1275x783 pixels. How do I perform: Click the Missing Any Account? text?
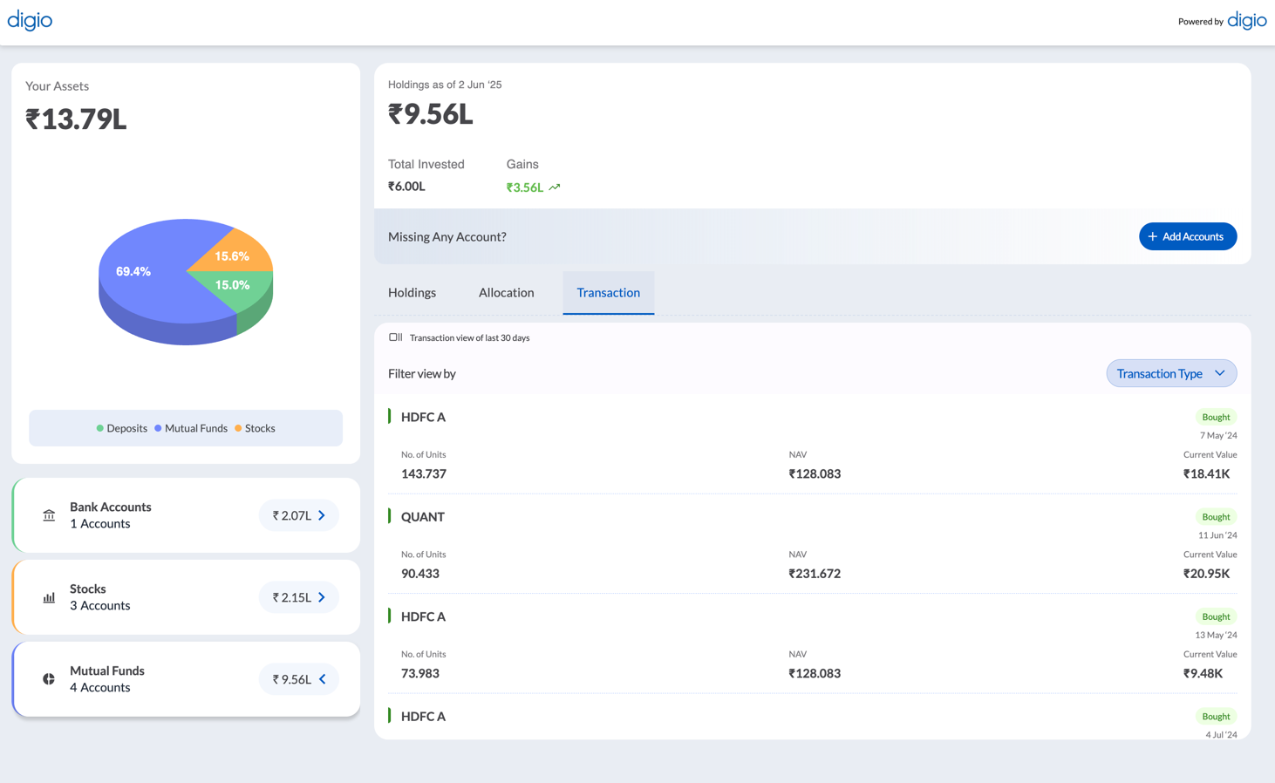pos(447,237)
